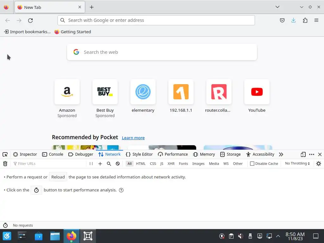Screen dimensions: 324x243
Task: Select the Other request filter
Action: point(238,164)
